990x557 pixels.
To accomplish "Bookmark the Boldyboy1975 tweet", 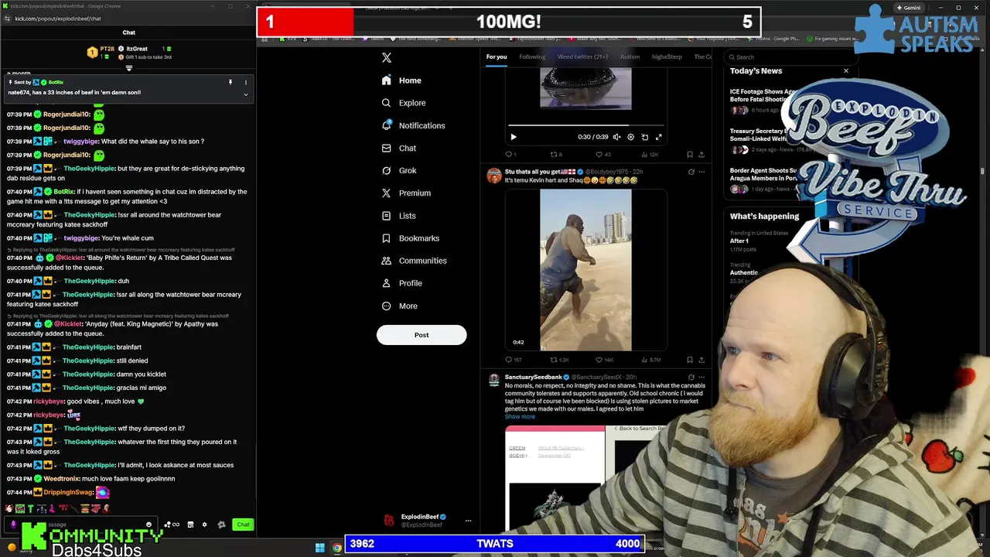I will [690, 360].
